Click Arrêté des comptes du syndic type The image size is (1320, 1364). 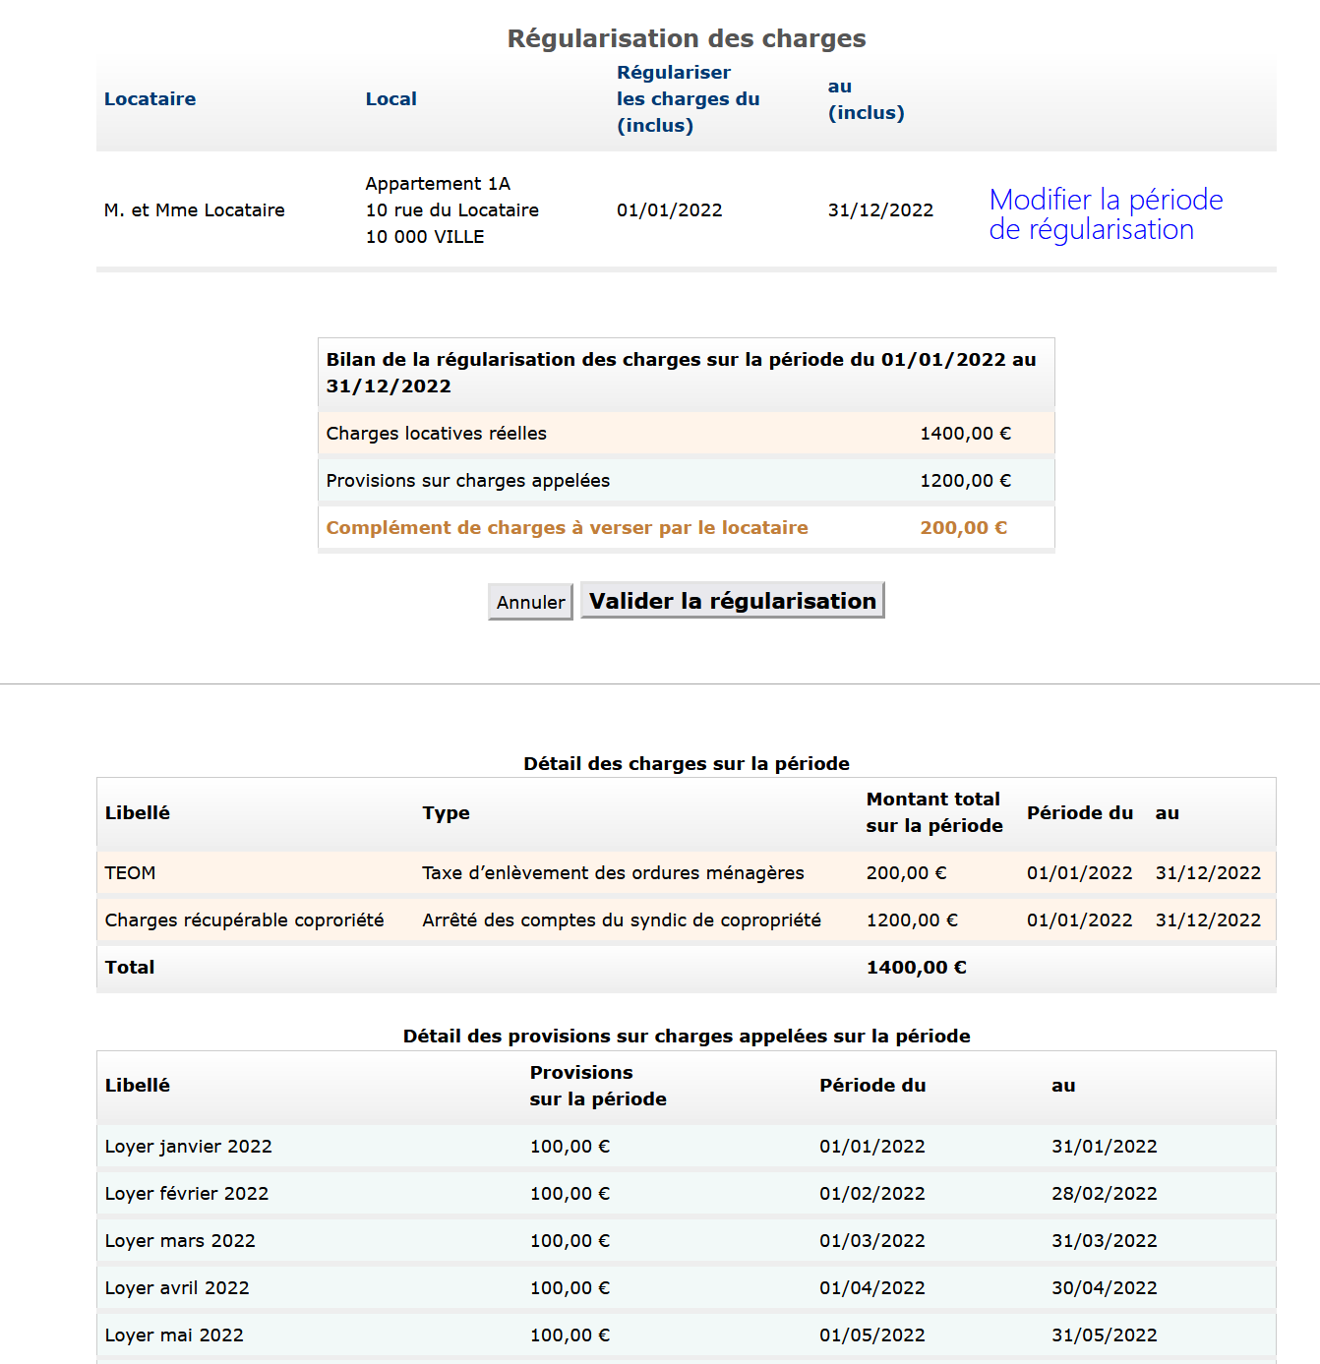click(x=622, y=920)
